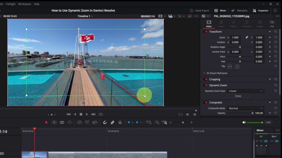
Task: Open the Metadata panel
Action: (x=239, y=11)
